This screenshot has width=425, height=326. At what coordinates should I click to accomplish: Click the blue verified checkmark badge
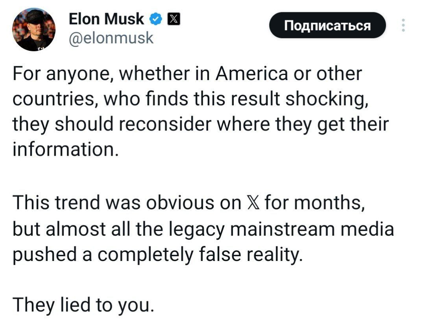tap(156, 20)
